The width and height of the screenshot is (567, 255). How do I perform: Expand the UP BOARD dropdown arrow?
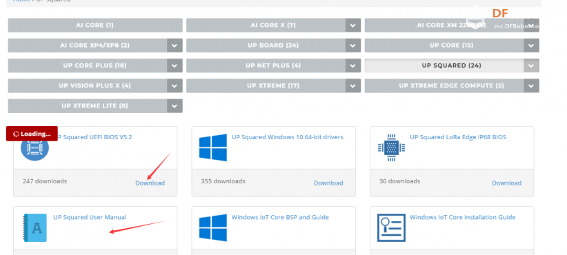tap(353, 45)
